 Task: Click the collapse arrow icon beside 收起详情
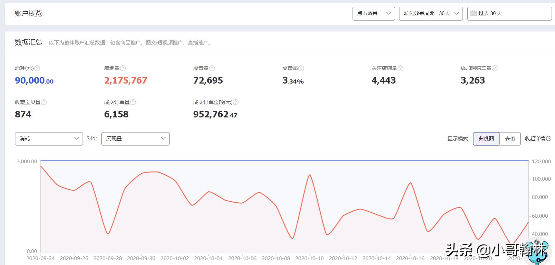point(548,139)
